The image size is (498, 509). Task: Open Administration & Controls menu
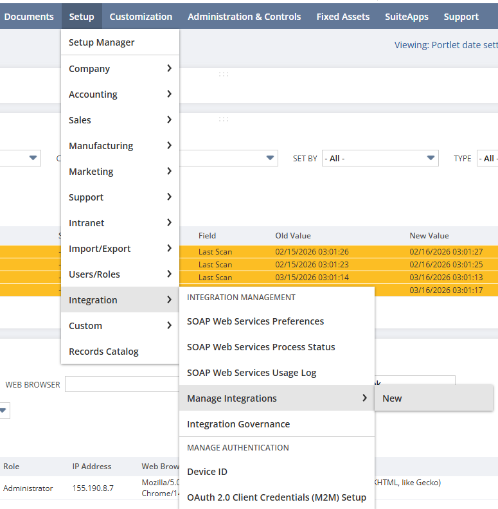244,17
